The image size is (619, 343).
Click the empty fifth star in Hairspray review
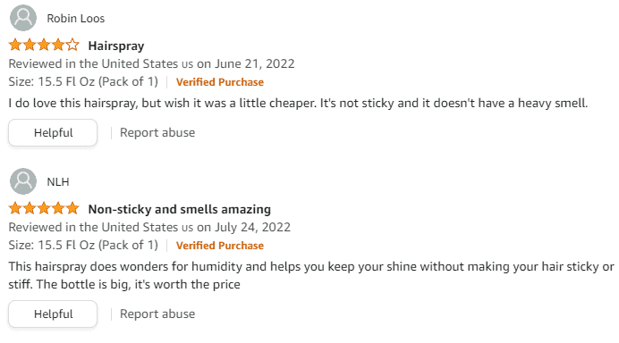click(72, 45)
